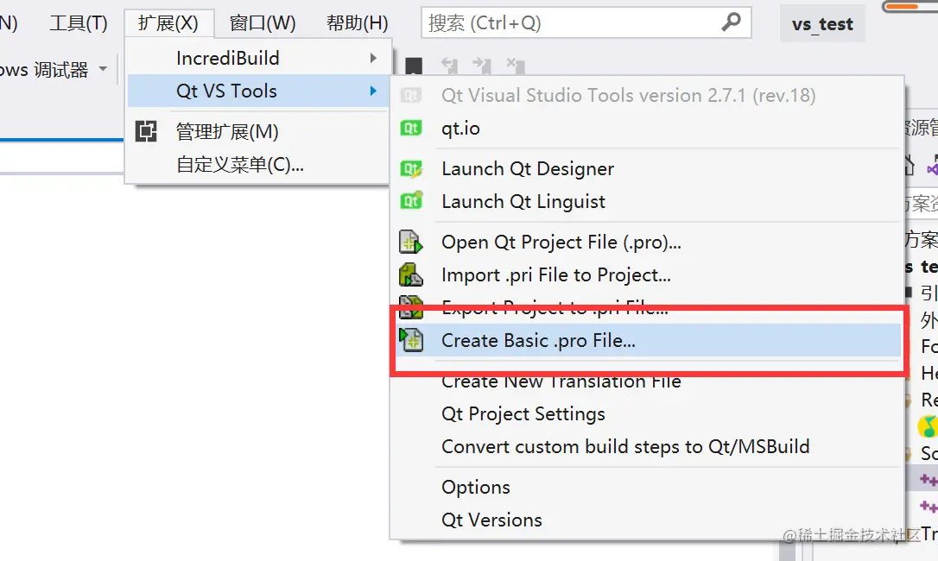This screenshot has width=938, height=561.
Task: Click the Open Qt Project File icon
Action: [x=411, y=243]
